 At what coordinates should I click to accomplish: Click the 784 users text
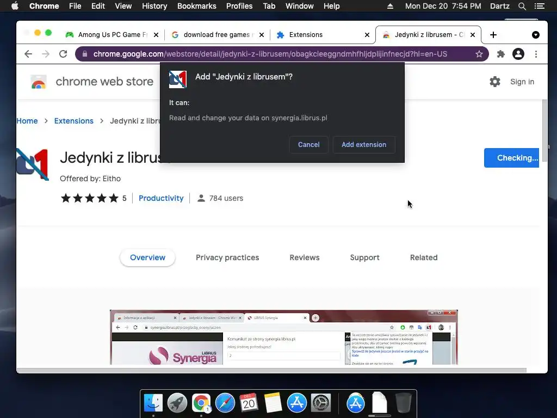tap(226, 198)
